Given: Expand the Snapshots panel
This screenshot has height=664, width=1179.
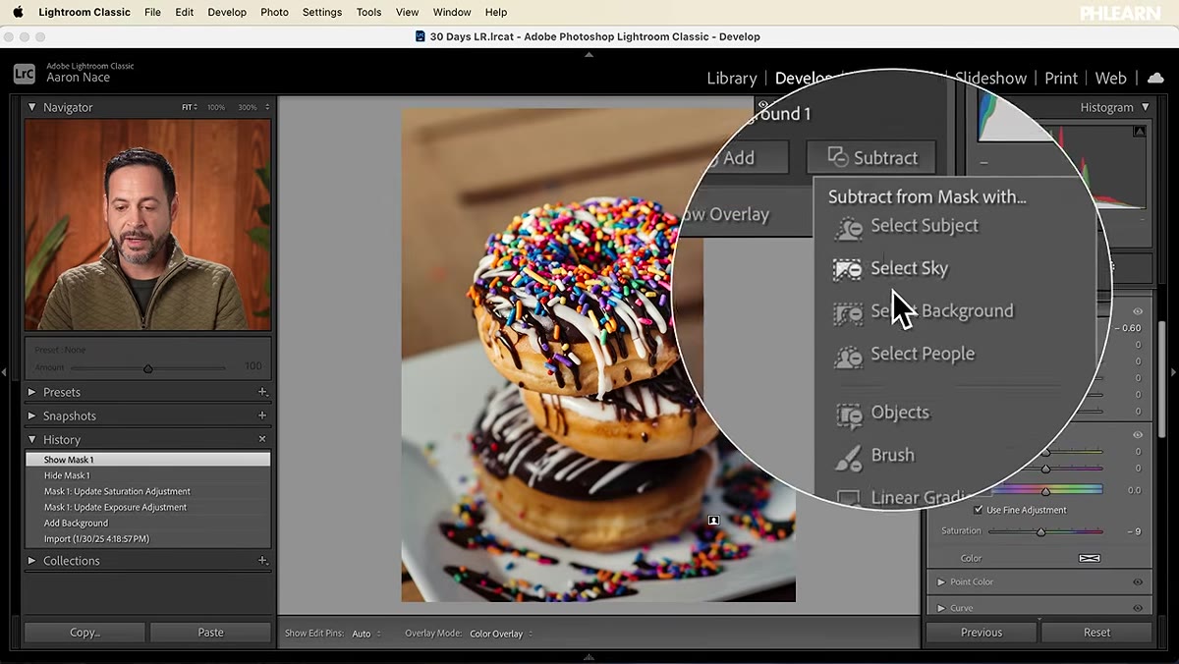Looking at the screenshot, I should pos(31,415).
